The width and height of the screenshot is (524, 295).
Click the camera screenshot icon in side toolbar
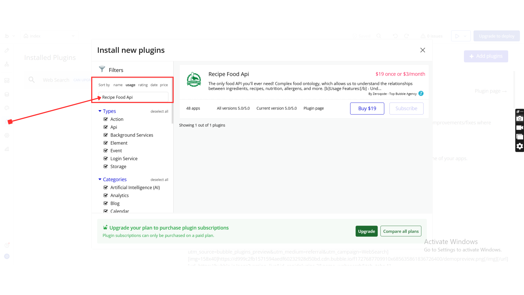click(x=520, y=119)
